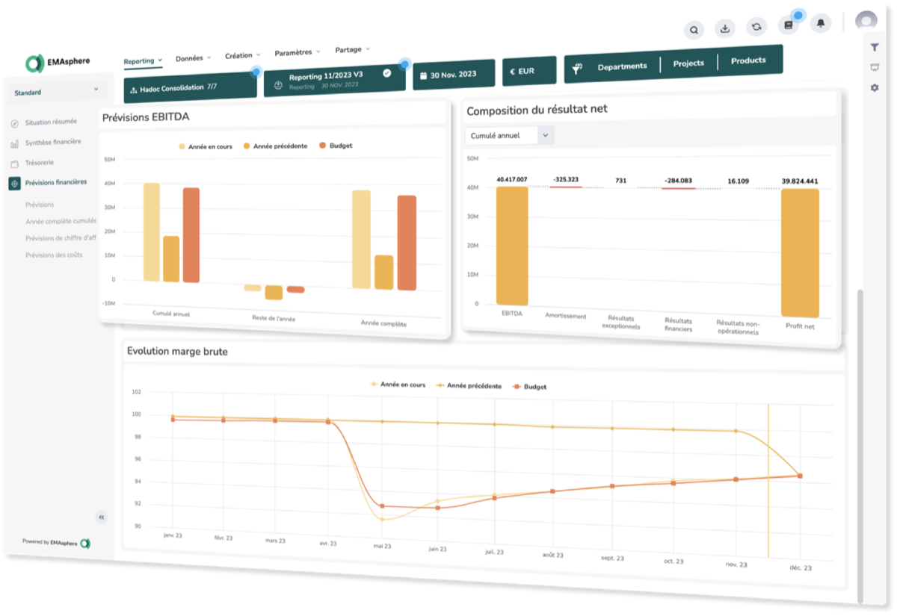
Task: Click the download icon in top bar
Action: (x=724, y=29)
